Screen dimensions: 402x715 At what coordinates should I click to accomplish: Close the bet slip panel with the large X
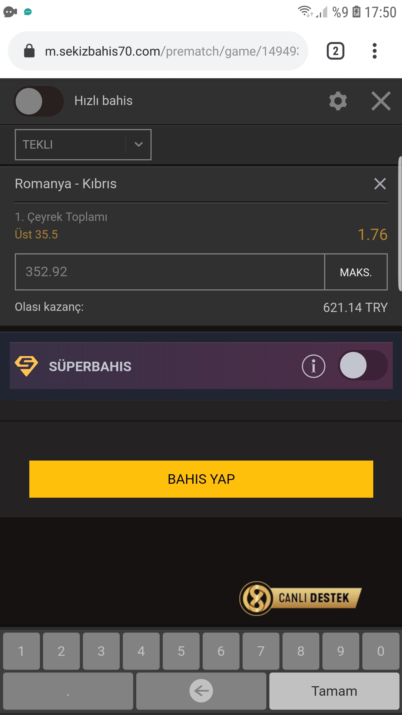[x=381, y=101]
